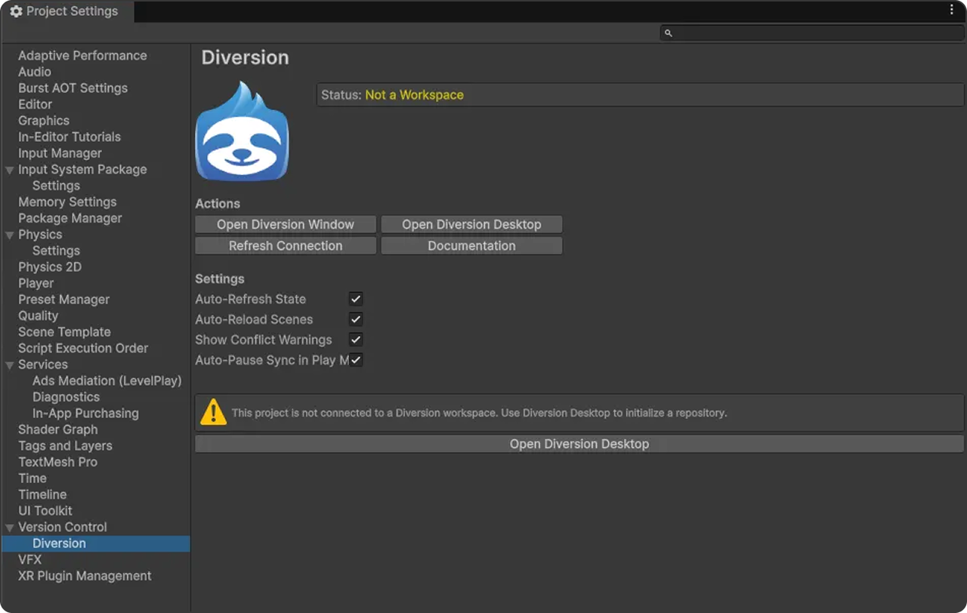Open Script Execution Order

[83, 348]
